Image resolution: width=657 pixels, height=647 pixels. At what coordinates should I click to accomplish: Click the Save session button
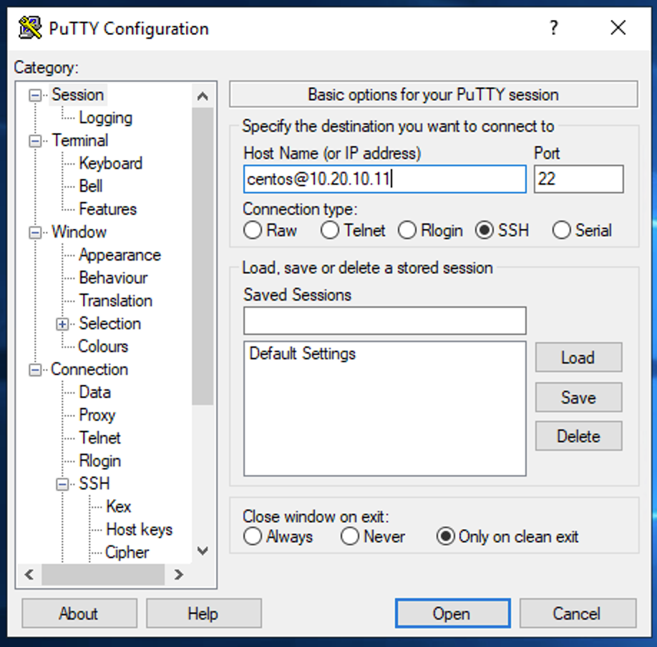[578, 397]
